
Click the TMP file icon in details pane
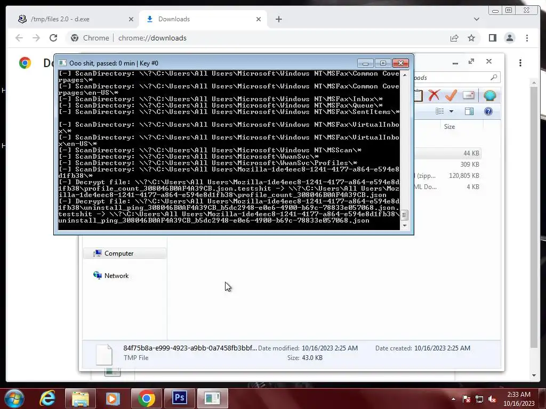point(104,354)
